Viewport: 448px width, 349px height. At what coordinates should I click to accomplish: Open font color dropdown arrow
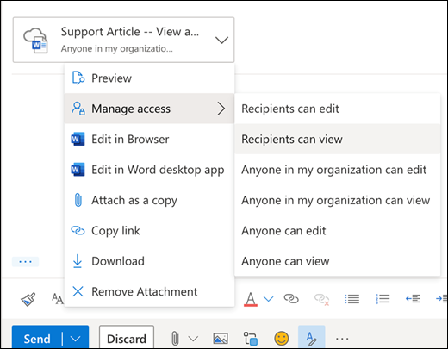269,299
